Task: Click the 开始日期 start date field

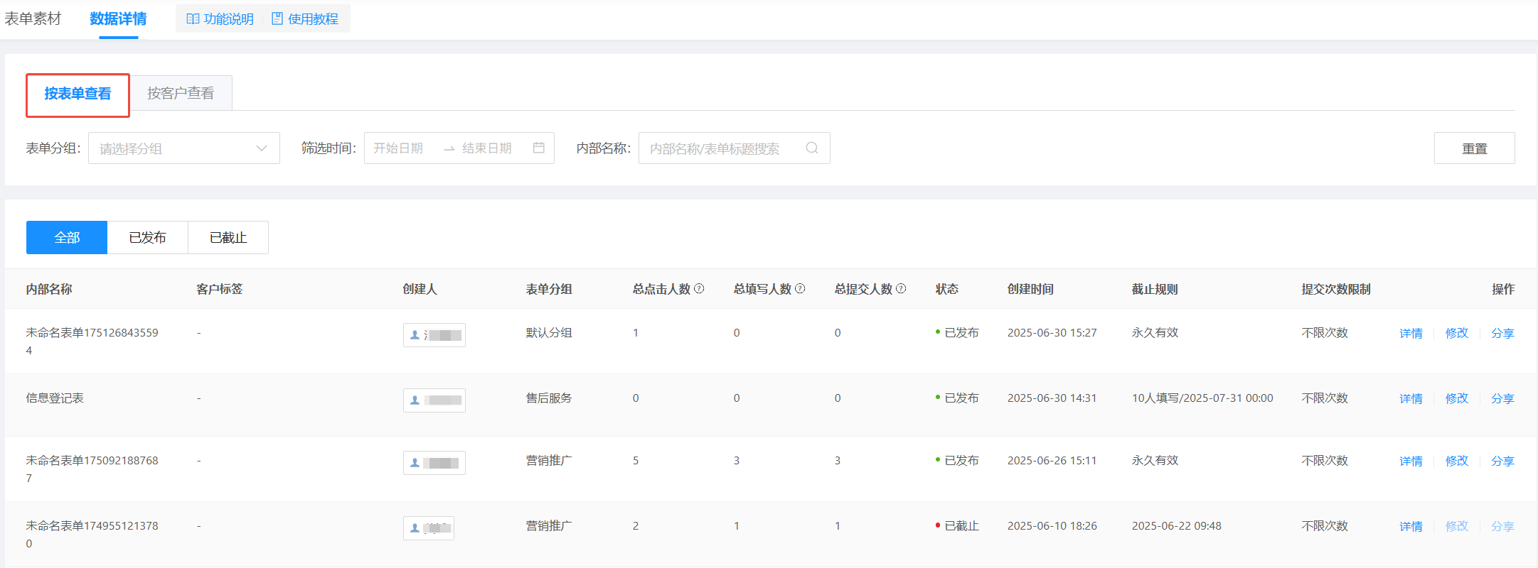Action: (398, 148)
